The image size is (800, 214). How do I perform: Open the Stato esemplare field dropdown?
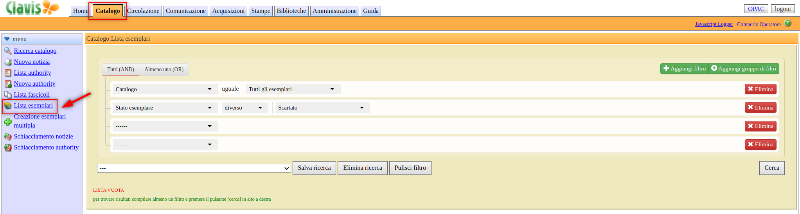pyautogui.click(x=165, y=108)
